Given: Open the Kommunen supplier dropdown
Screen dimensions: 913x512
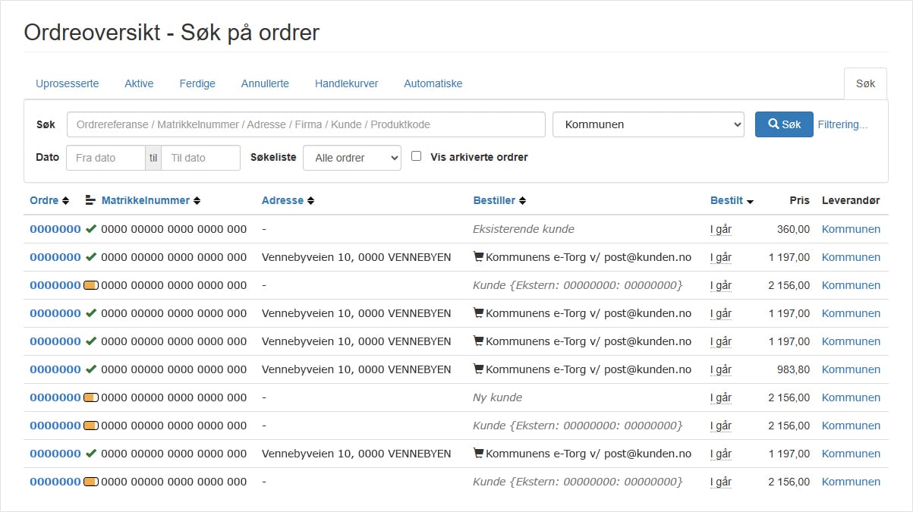Looking at the screenshot, I should [x=648, y=124].
